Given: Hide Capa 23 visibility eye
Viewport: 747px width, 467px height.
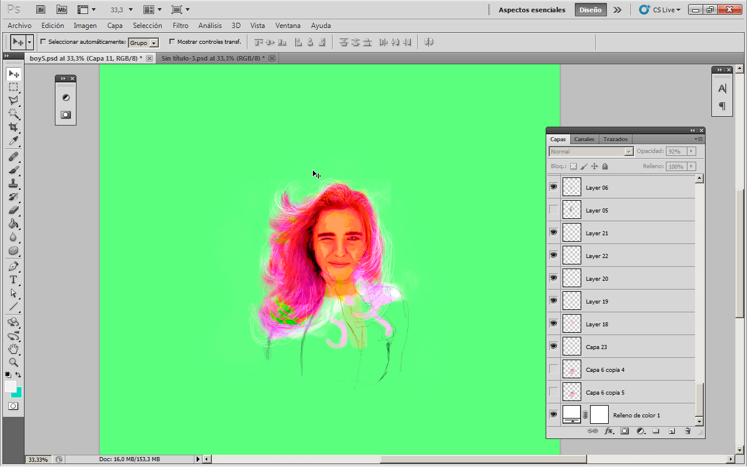Looking at the screenshot, I should [x=553, y=346].
